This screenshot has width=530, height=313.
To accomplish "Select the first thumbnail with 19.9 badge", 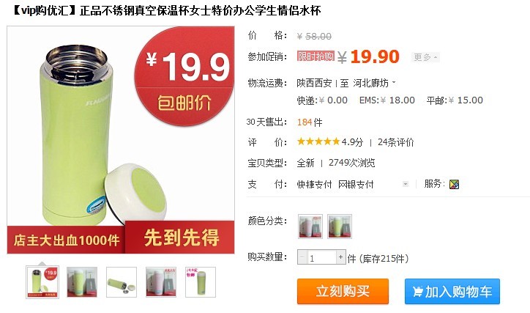I will coord(42,282).
